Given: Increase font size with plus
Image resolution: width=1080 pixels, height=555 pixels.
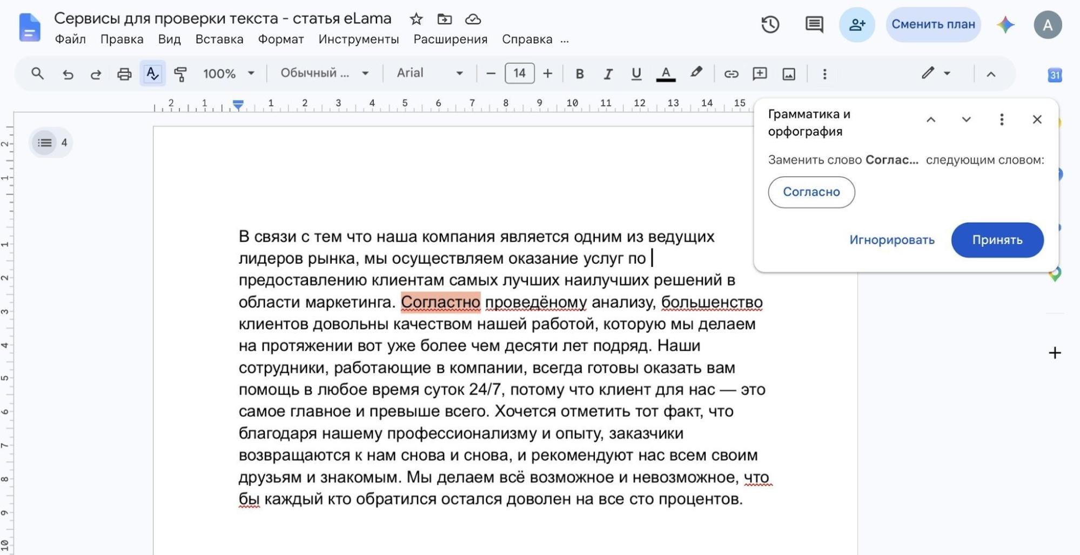Looking at the screenshot, I should tap(548, 73).
